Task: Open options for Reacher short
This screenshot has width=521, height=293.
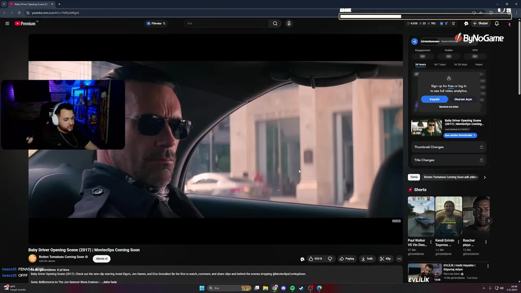Action: [x=486, y=242]
